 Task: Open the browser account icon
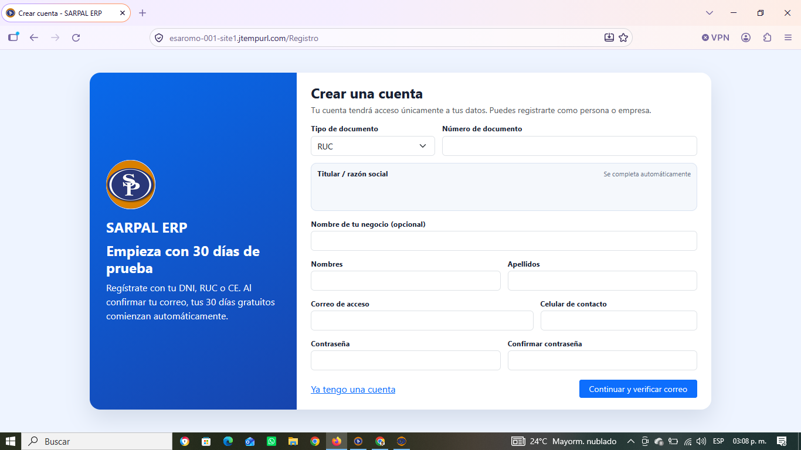click(x=746, y=37)
